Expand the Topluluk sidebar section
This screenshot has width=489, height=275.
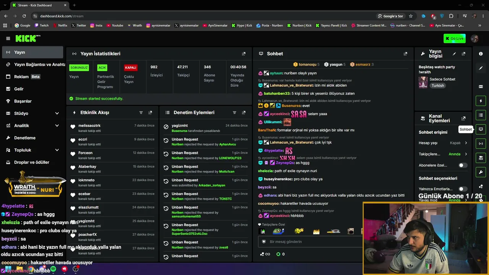32,150
